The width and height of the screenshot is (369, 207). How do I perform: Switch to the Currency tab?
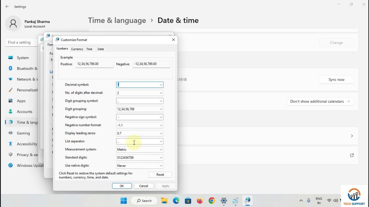pyautogui.click(x=77, y=49)
